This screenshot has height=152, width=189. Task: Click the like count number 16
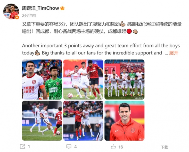tap(121, 147)
